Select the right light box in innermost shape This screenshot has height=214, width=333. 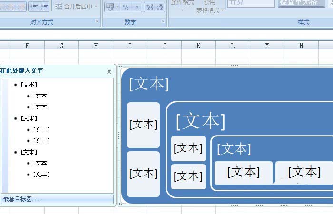304,173
